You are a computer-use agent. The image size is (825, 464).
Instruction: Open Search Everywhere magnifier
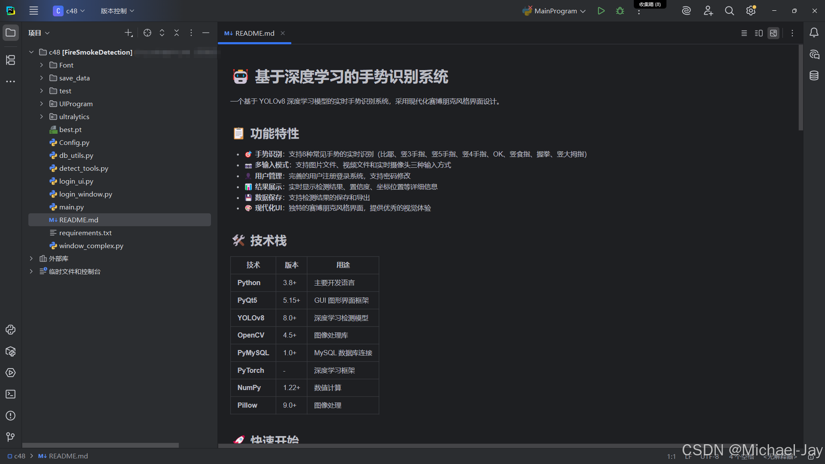click(729, 11)
